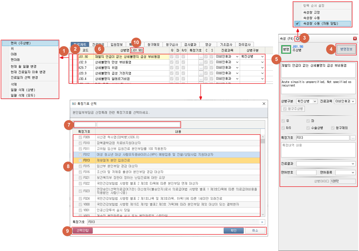Close the 특정기호 선택 dialog with X
Viewport: 359px width, 251px height.
(264, 104)
